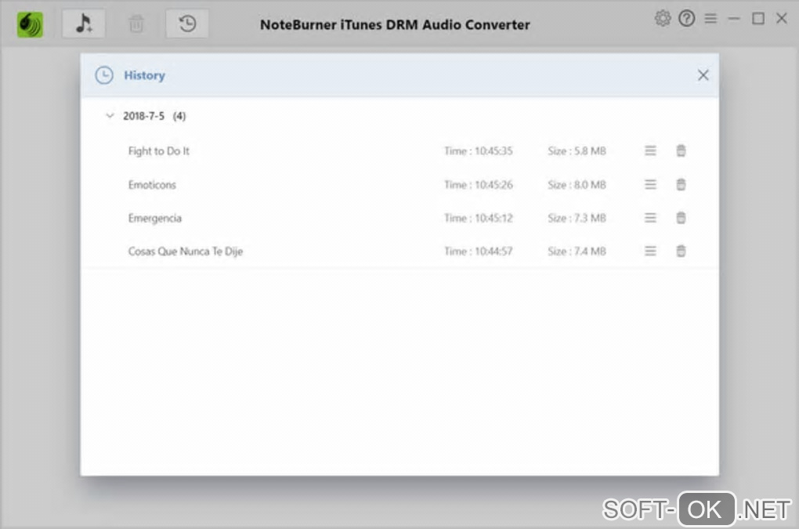Open details list icon for Cosas Que Nunca Te Dije
The height and width of the screenshot is (529, 799).
pyautogui.click(x=650, y=252)
